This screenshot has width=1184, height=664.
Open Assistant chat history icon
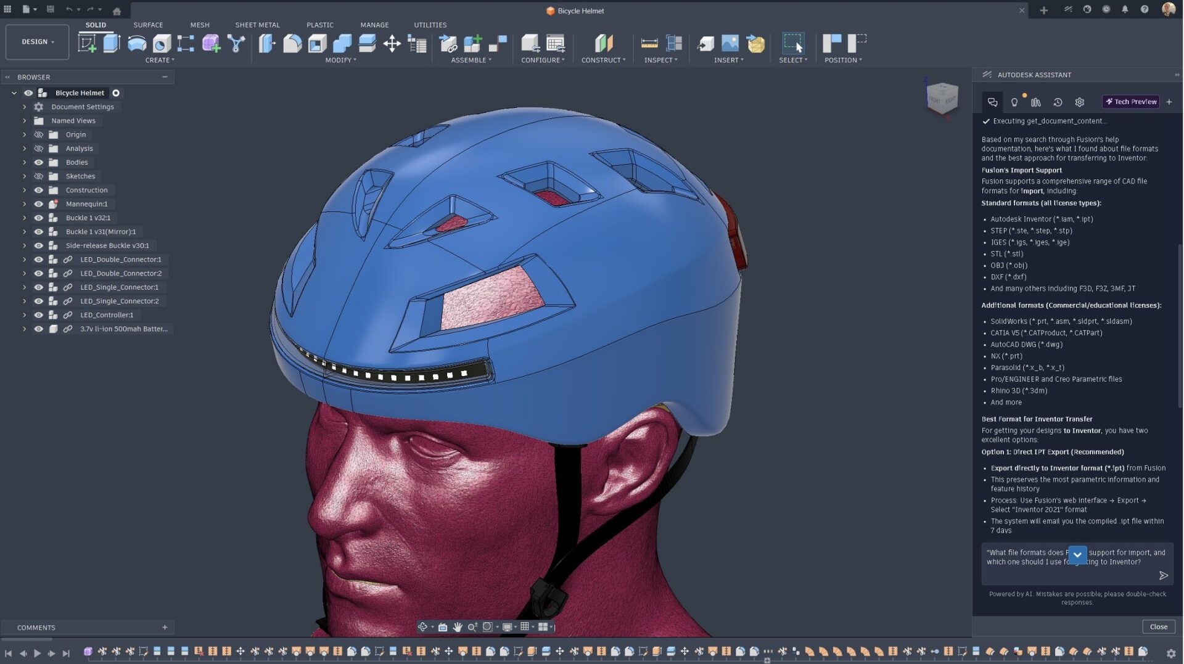coord(1058,102)
